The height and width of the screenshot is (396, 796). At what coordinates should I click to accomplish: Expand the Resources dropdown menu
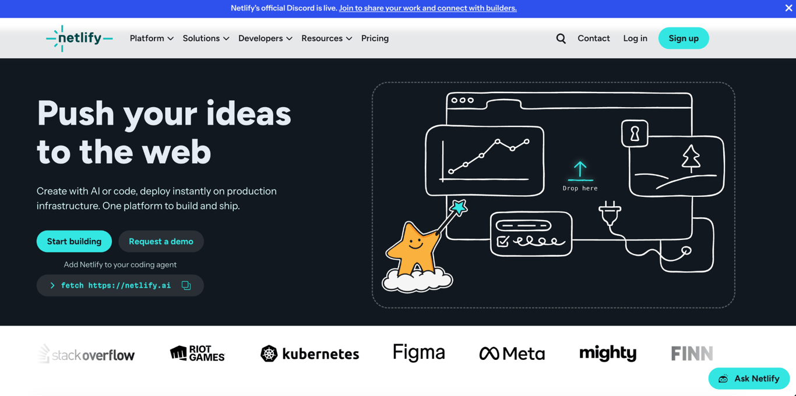tap(326, 38)
